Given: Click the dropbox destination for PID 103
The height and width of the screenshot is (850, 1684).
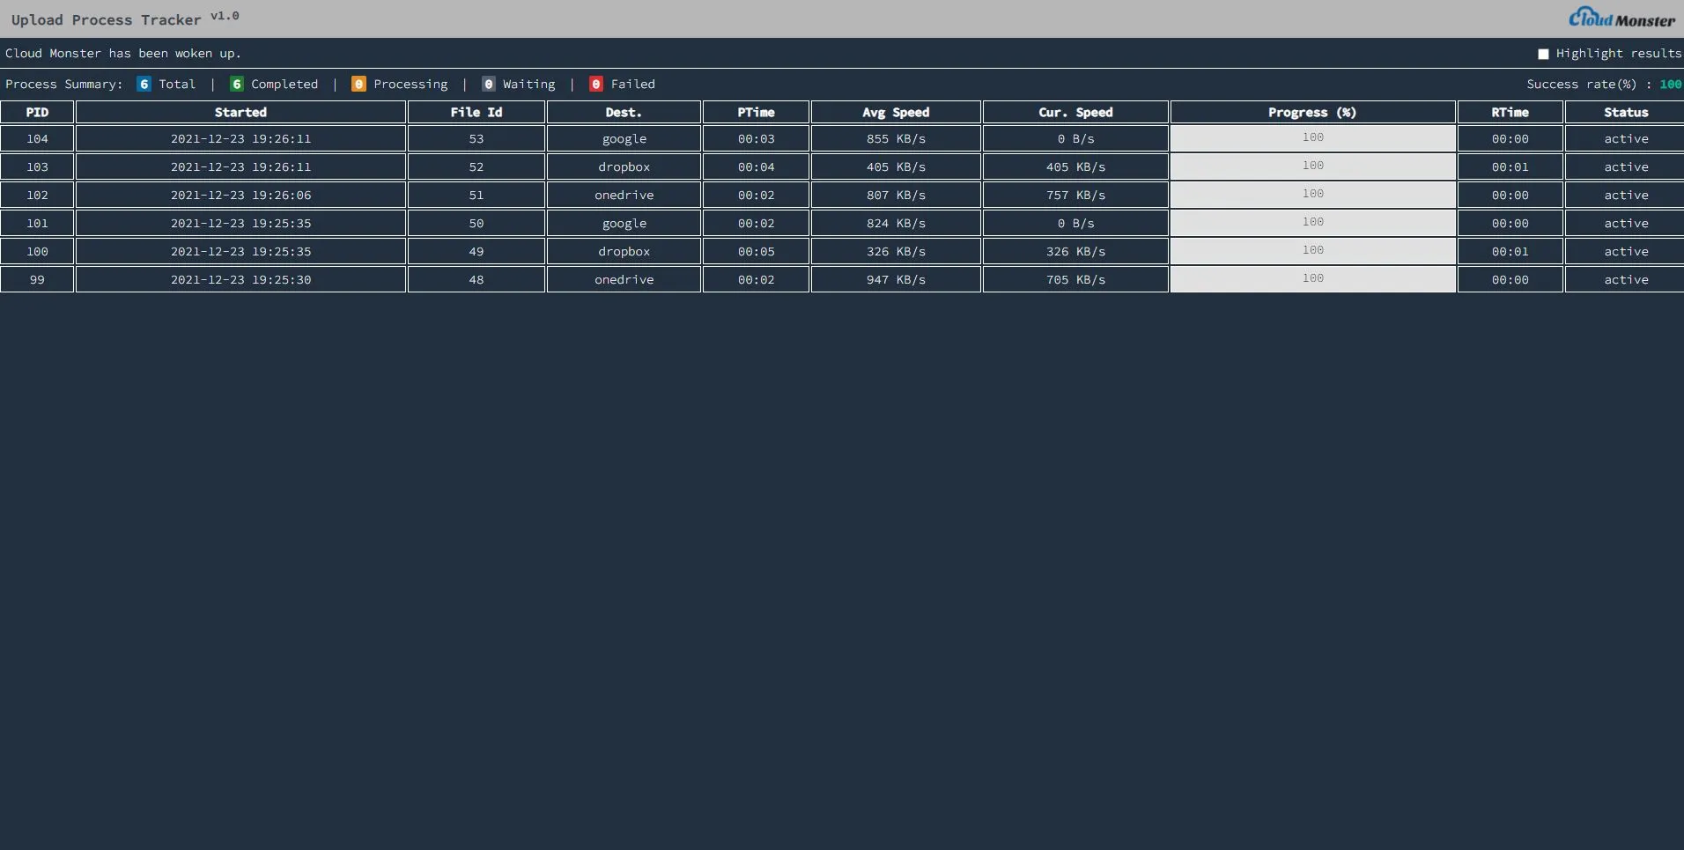Looking at the screenshot, I should (x=624, y=166).
